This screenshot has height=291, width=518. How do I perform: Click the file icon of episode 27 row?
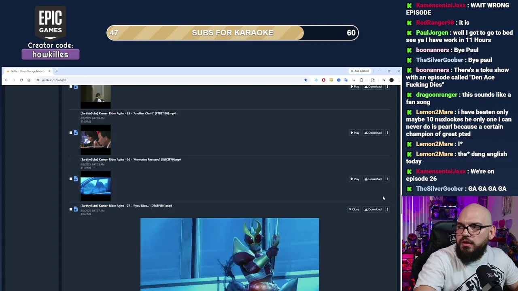coord(76,209)
